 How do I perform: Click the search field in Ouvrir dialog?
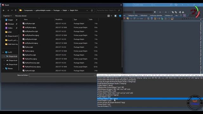108,10
